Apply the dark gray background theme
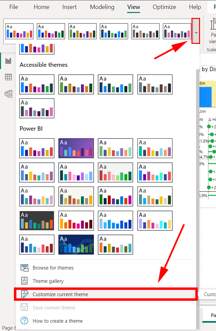 [x=37, y=221]
